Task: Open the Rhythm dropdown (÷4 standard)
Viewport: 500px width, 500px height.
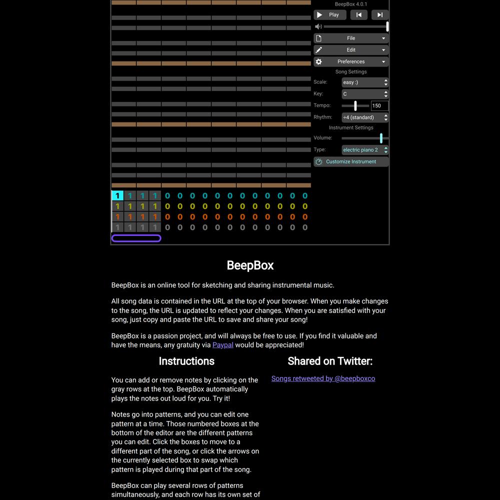Action: pos(365,117)
